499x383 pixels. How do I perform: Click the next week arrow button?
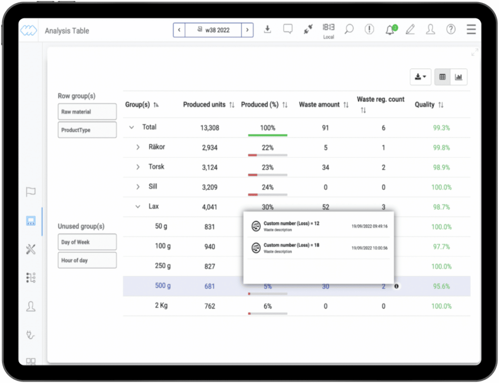pyautogui.click(x=248, y=30)
